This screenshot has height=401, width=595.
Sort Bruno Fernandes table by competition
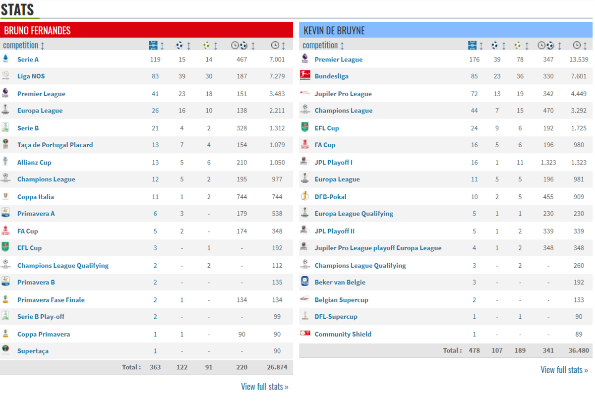tap(24, 45)
